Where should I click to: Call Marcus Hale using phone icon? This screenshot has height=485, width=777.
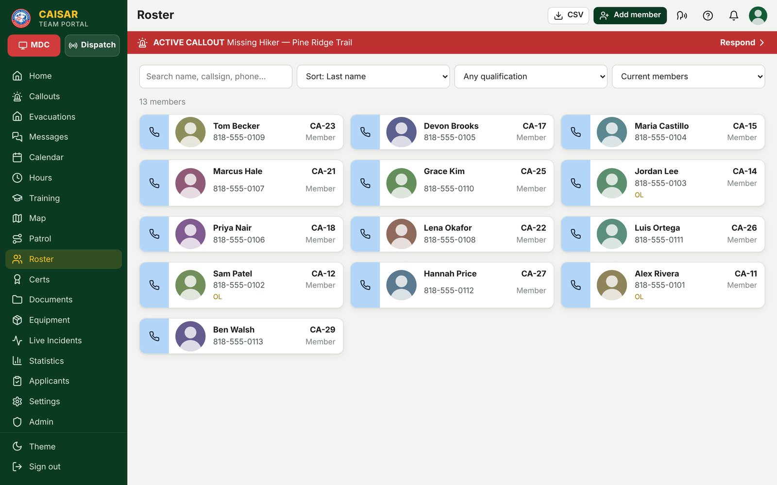[154, 183]
